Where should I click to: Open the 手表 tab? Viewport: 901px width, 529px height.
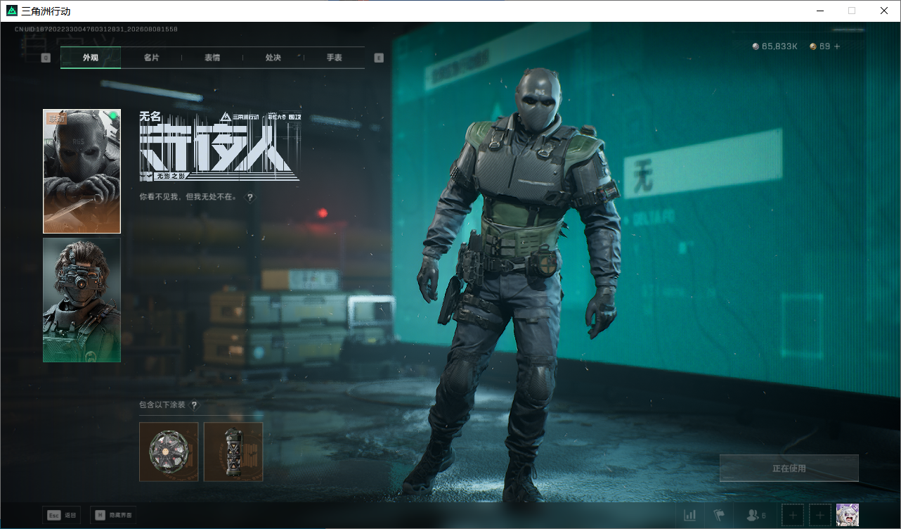click(334, 58)
